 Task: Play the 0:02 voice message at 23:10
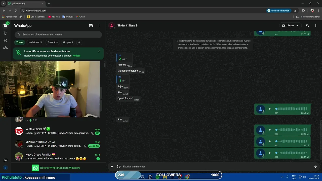coord(270,141)
